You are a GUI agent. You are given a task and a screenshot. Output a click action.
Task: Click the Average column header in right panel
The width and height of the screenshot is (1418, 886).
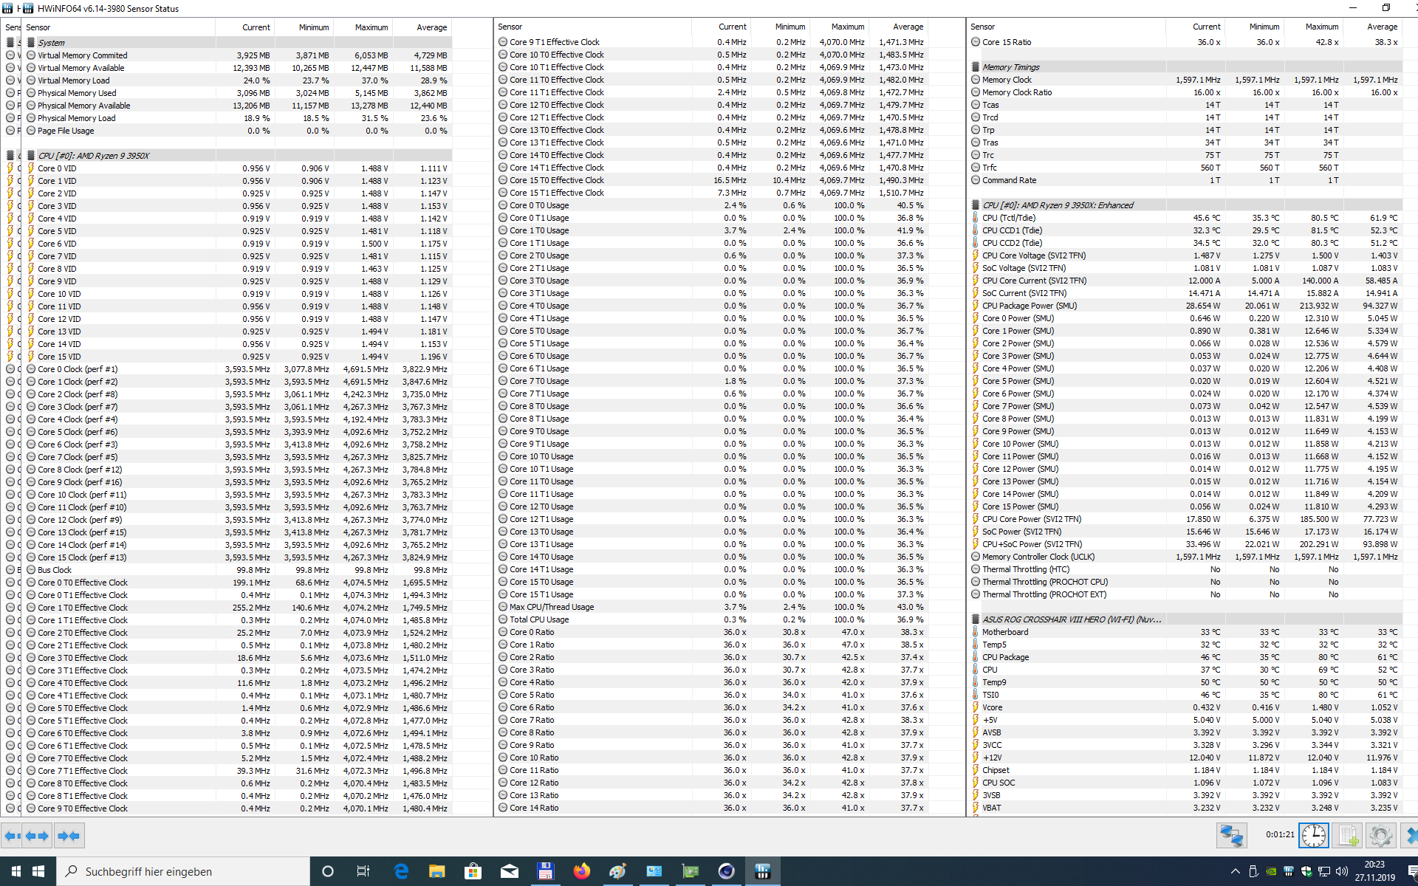click(1381, 27)
